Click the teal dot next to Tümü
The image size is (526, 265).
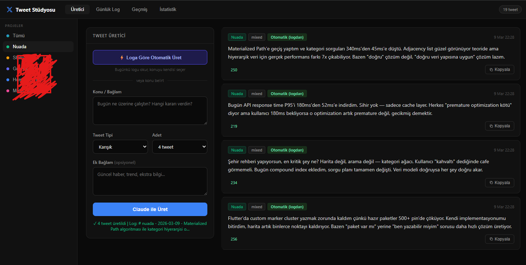pyautogui.click(x=8, y=36)
